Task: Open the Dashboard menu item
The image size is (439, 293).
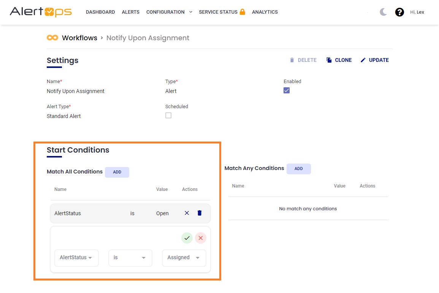Action: pyautogui.click(x=100, y=12)
